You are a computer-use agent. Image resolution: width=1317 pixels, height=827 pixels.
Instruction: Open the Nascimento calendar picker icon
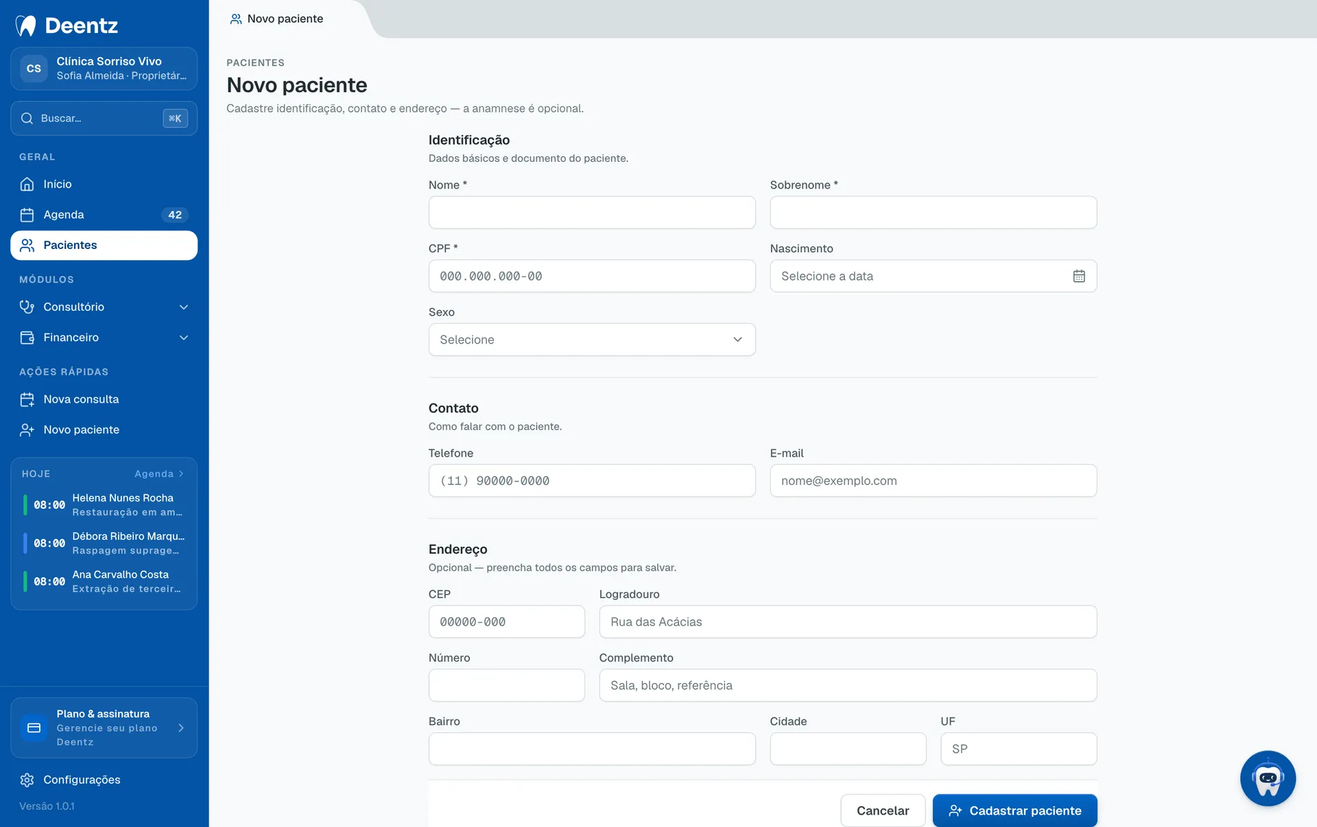click(1079, 276)
